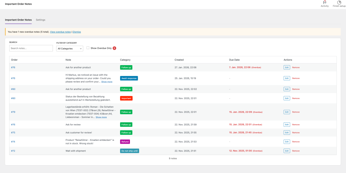Open the Filter by Category dropdown

(70, 48)
